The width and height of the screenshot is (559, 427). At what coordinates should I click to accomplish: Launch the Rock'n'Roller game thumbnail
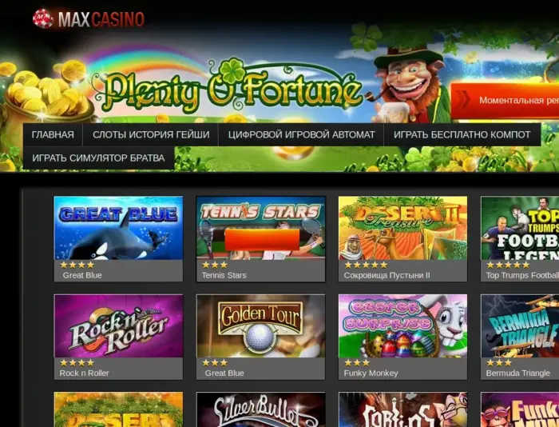click(118, 326)
